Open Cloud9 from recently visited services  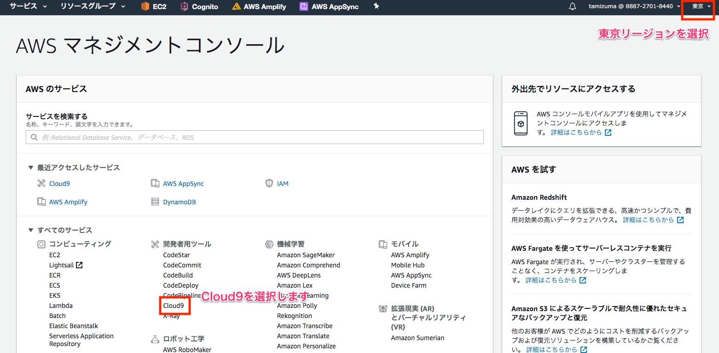59,183
